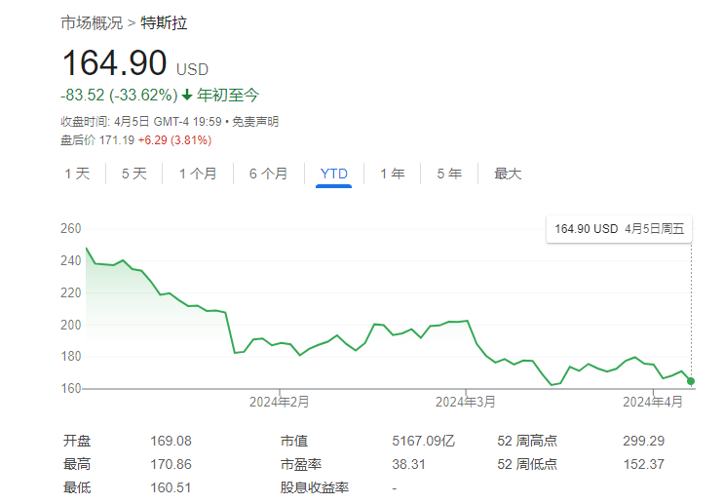
Task: Click the 52 周高点 label
Action: tap(527, 441)
